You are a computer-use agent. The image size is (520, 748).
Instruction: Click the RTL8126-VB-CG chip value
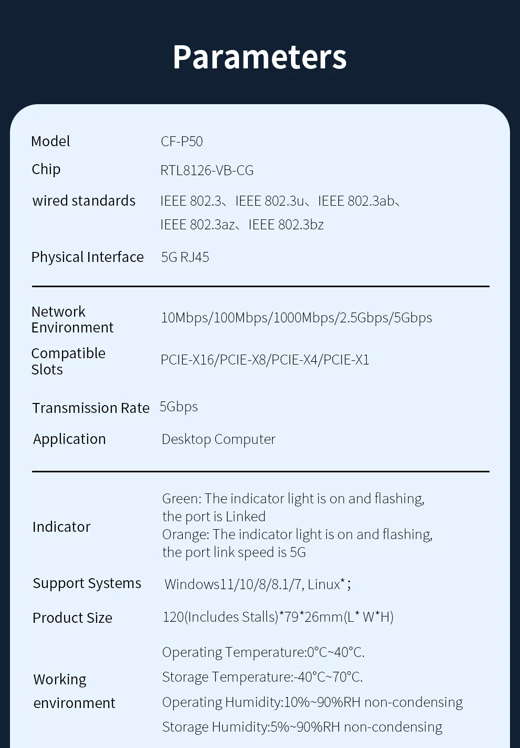click(x=207, y=170)
